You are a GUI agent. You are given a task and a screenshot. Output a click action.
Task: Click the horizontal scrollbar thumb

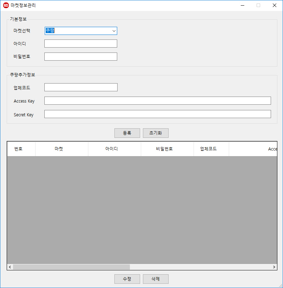pyautogui.click(x=71, y=267)
